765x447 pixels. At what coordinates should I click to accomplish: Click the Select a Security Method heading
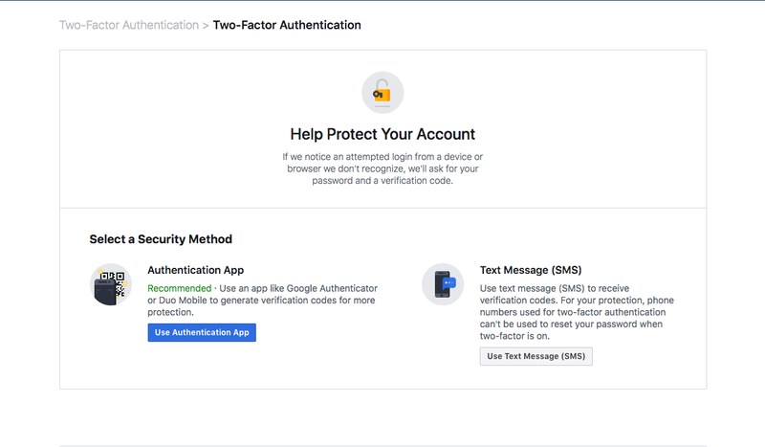(161, 239)
